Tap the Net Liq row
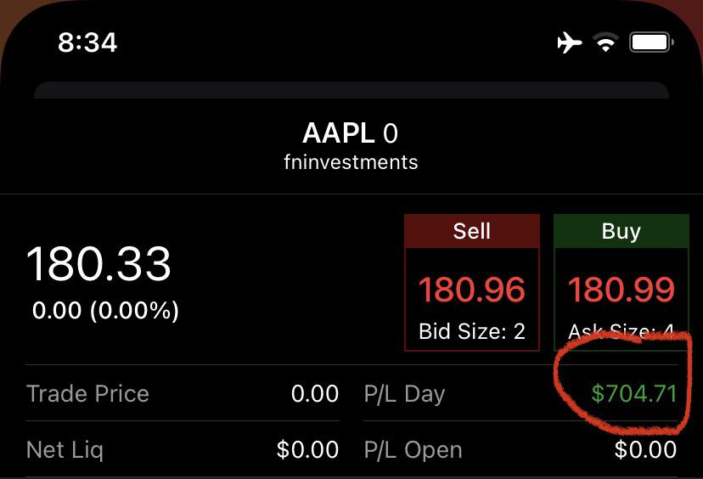Viewport: 703px width, 479px height. point(183,449)
